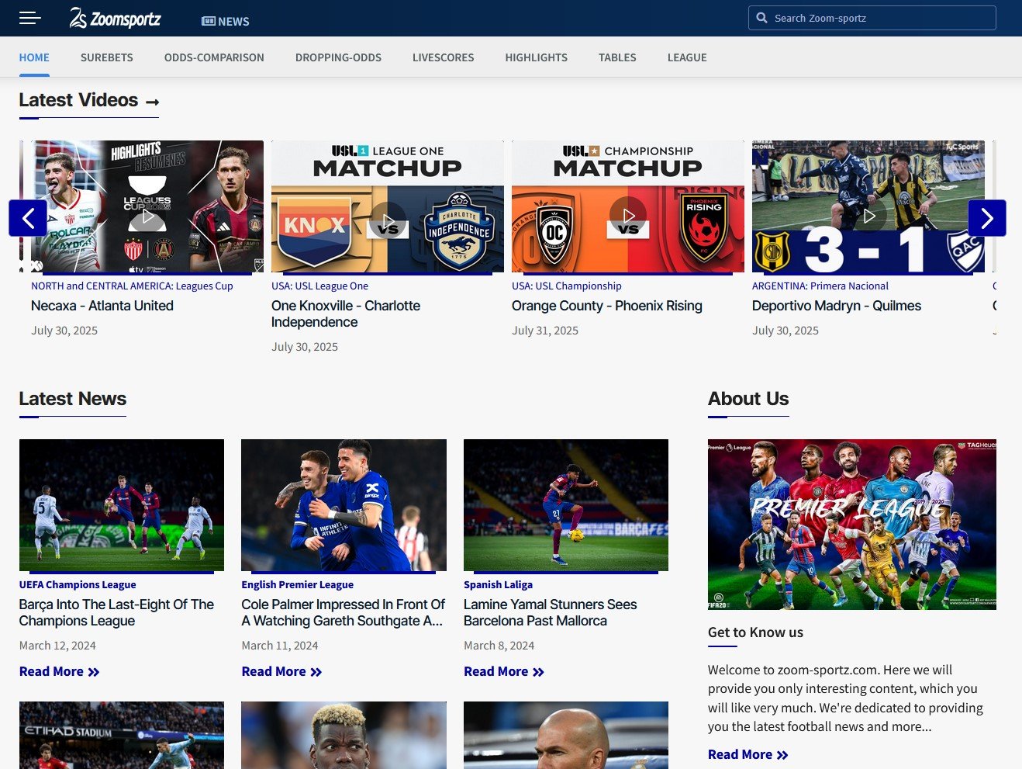Click the About Us heading
Screen dimensions: 1022x769
pos(748,399)
